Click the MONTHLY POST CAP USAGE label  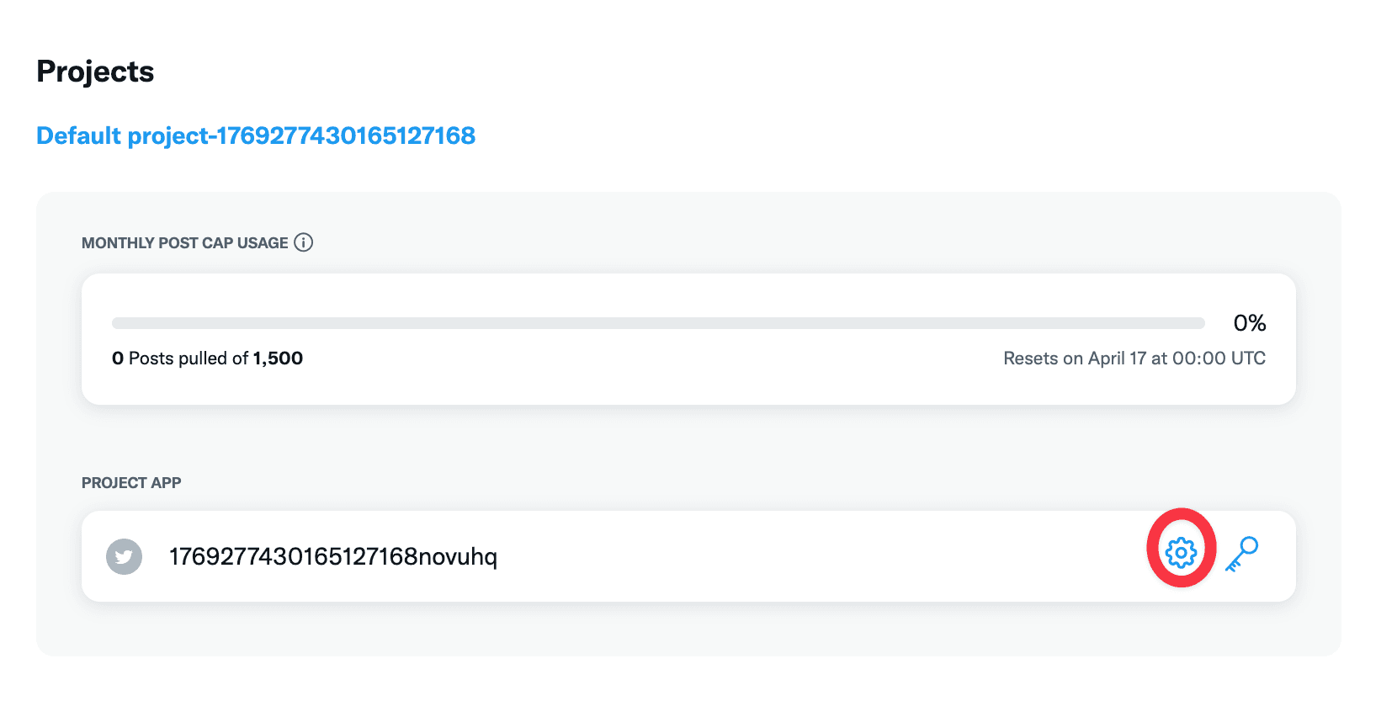[185, 243]
